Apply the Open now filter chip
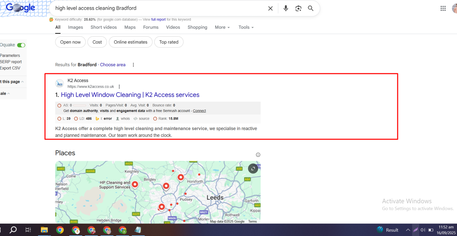457x236 pixels. pyautogui.click(x=70, y=42)
